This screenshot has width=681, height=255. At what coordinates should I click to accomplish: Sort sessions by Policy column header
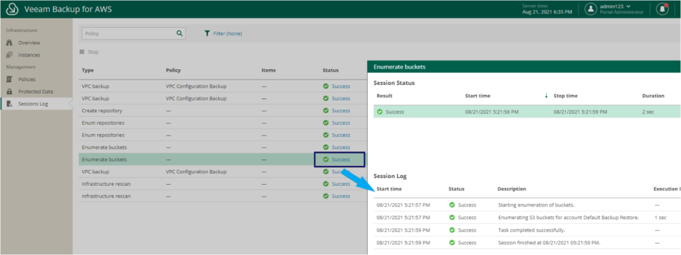pos(173,70)
